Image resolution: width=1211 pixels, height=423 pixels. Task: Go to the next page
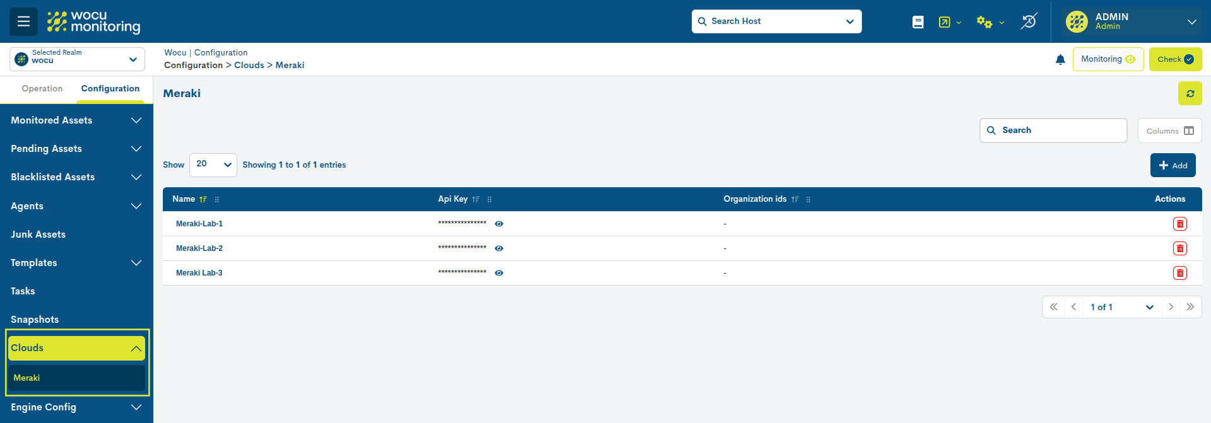pos(1171,307)
